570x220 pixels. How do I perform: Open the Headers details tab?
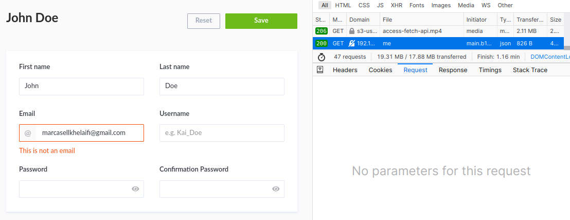345,70
